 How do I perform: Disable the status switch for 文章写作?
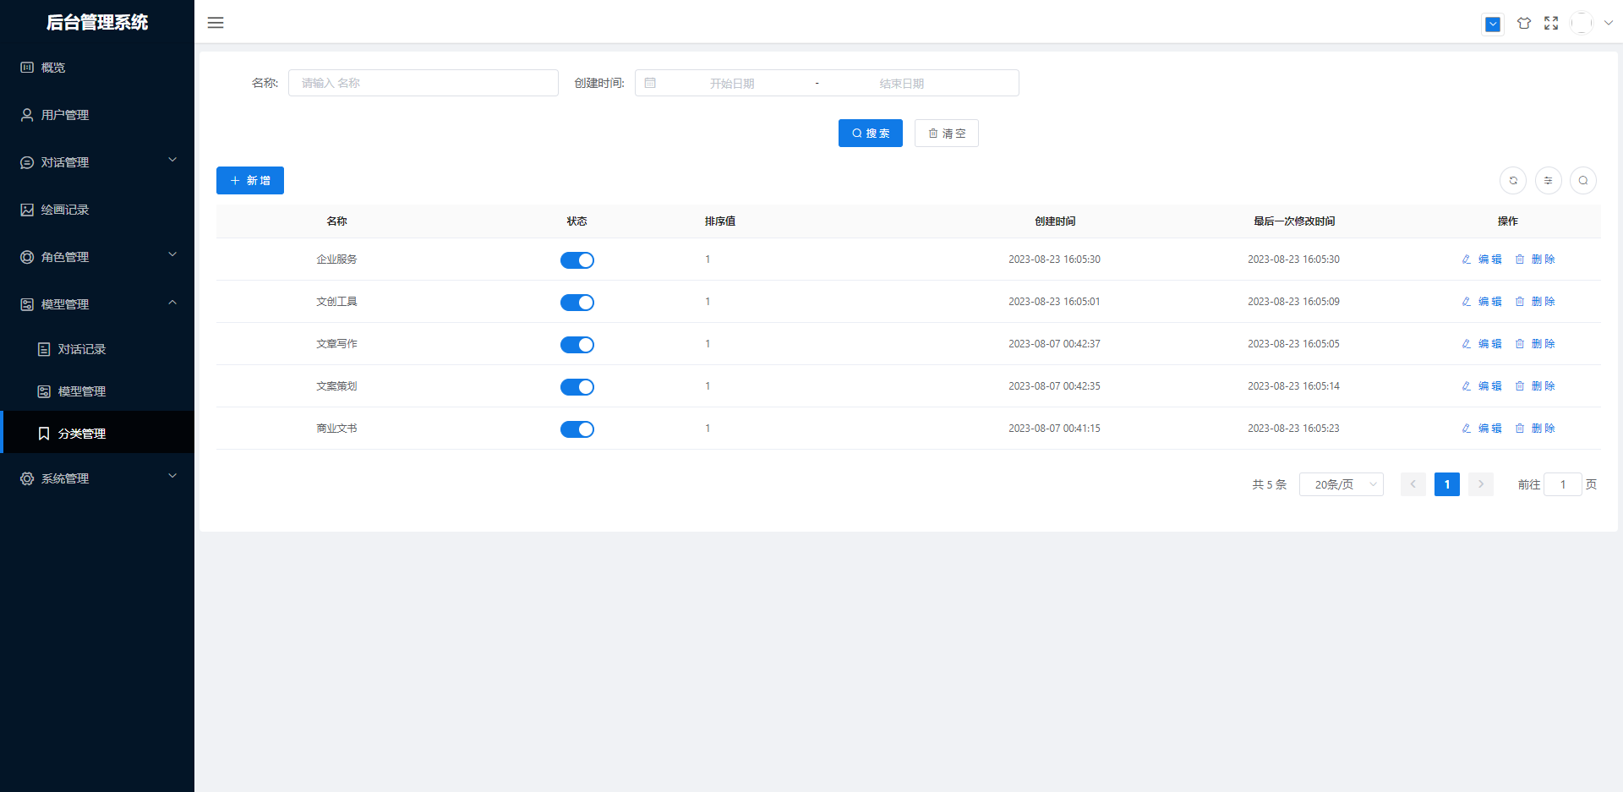[x=577, y=345]
